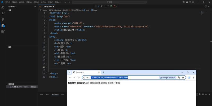Switch to the 终端 panel tab
Screen dimensions: 212x106
tap(63, 94)
